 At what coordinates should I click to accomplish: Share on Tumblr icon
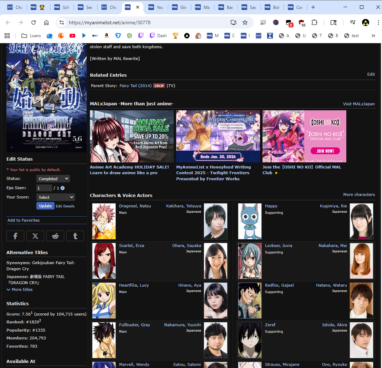coord(75,236)
